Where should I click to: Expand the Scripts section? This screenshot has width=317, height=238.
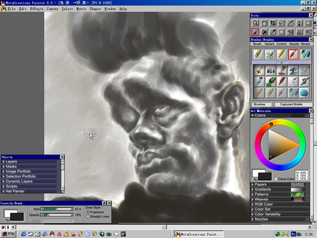point(4,186)
